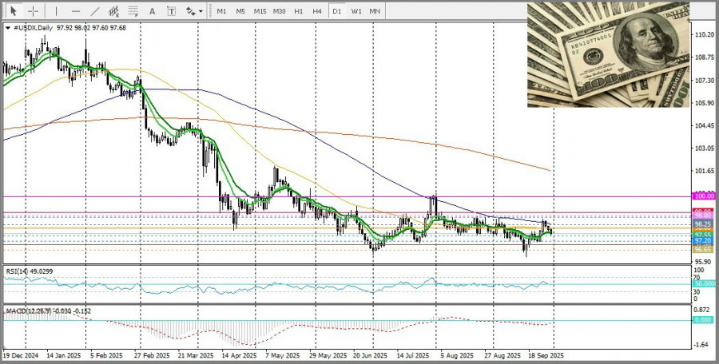Toggle the M15 timeframe button
Image resolution: width=719 pixels, height=364 pixels.
(260, 11)
